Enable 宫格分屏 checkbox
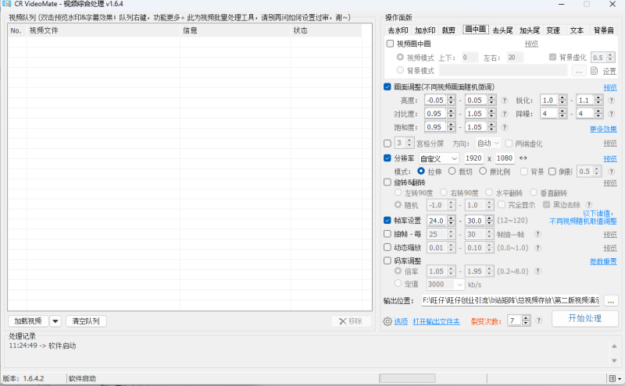The width and height of the screenshot is (625, 386). point(387,143)
